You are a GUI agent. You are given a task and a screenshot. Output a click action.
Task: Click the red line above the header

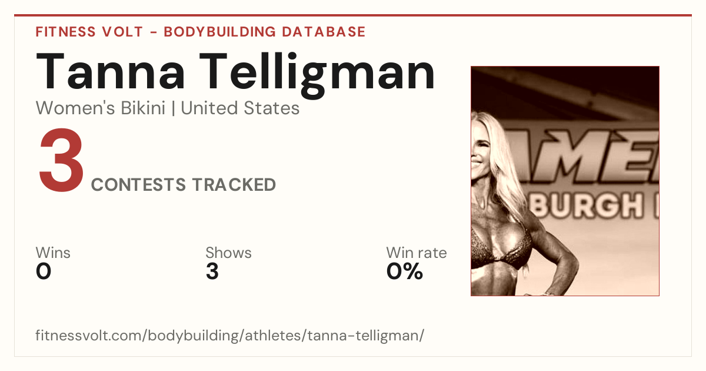353,15
